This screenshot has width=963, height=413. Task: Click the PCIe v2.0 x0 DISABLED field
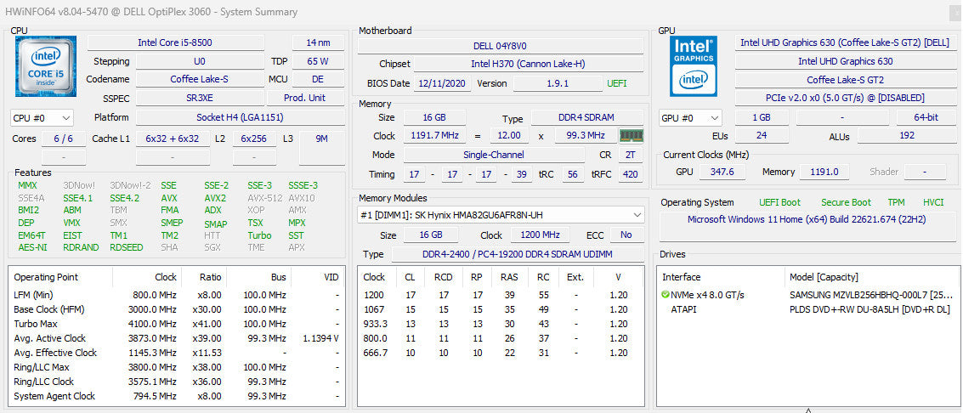pyautogui.click(x=845, y=98)
